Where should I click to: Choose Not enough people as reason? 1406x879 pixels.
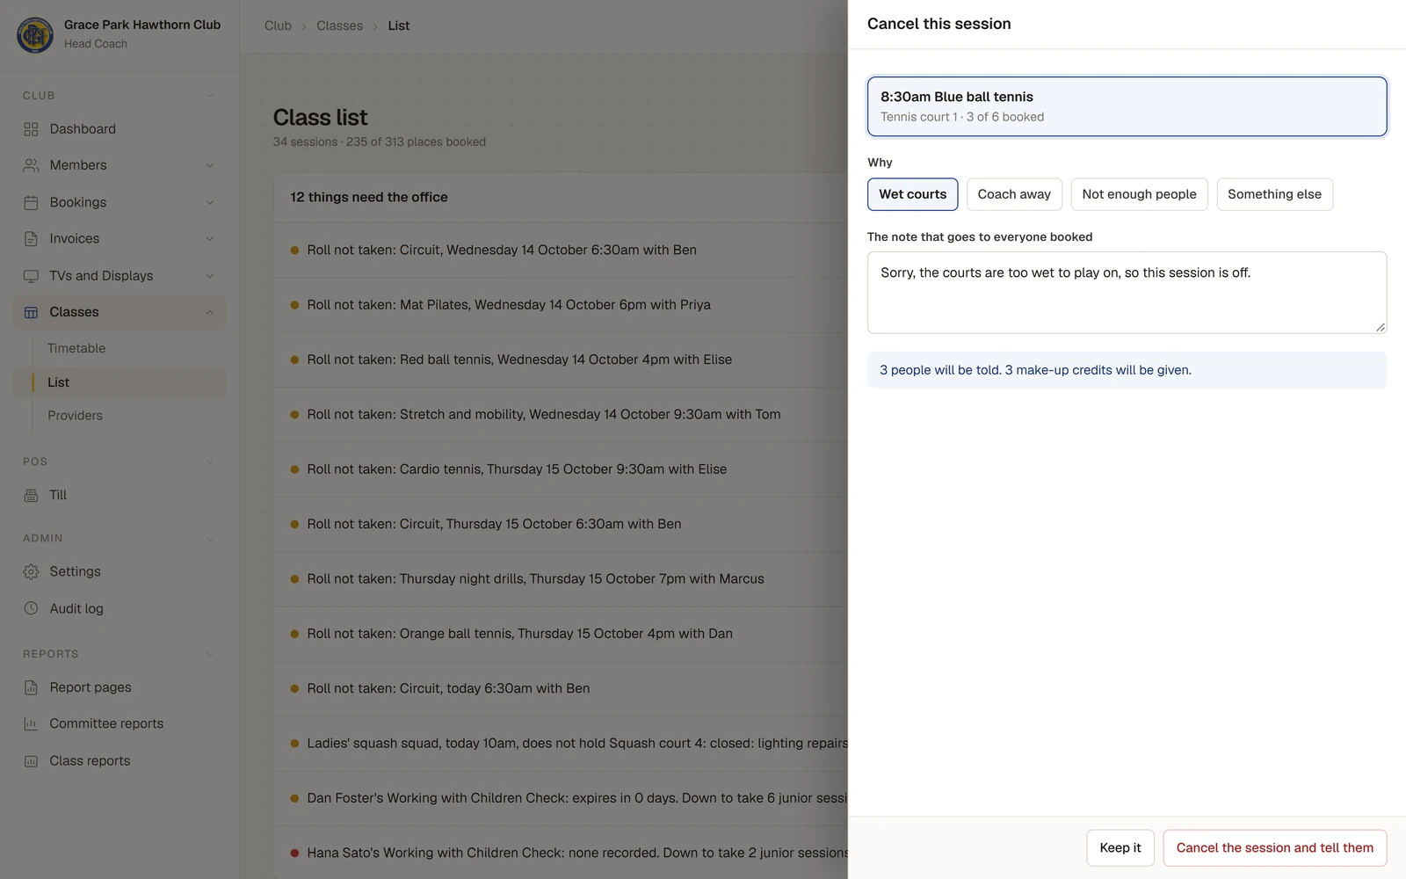tap(1139, 194)
